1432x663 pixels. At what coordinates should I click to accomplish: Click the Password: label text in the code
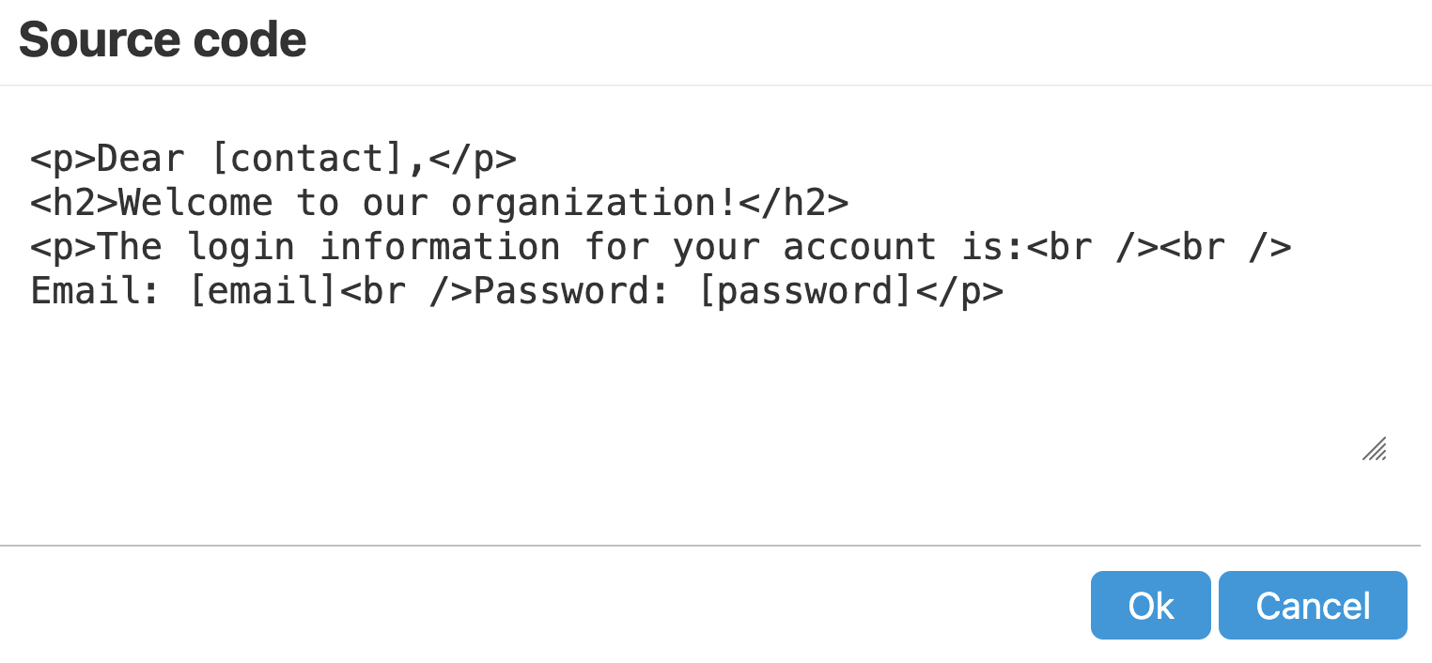click(x=573, y=292)
